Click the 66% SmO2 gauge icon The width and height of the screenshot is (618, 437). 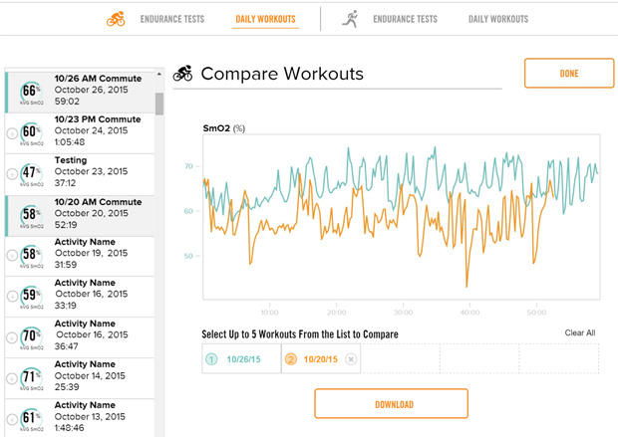tap(30, 92)
